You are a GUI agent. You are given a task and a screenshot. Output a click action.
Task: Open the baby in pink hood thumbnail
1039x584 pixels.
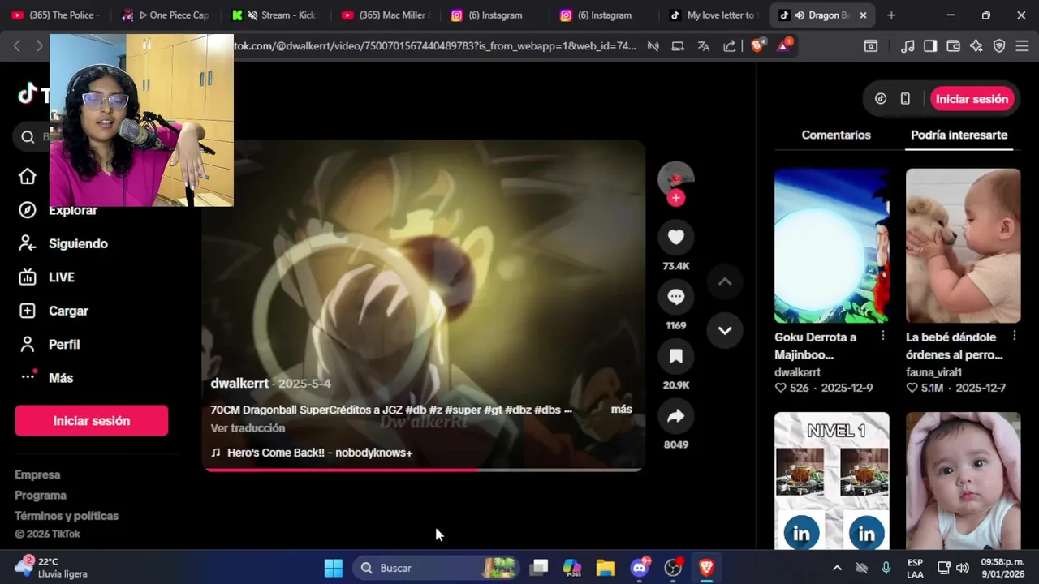tap(963, 481)
